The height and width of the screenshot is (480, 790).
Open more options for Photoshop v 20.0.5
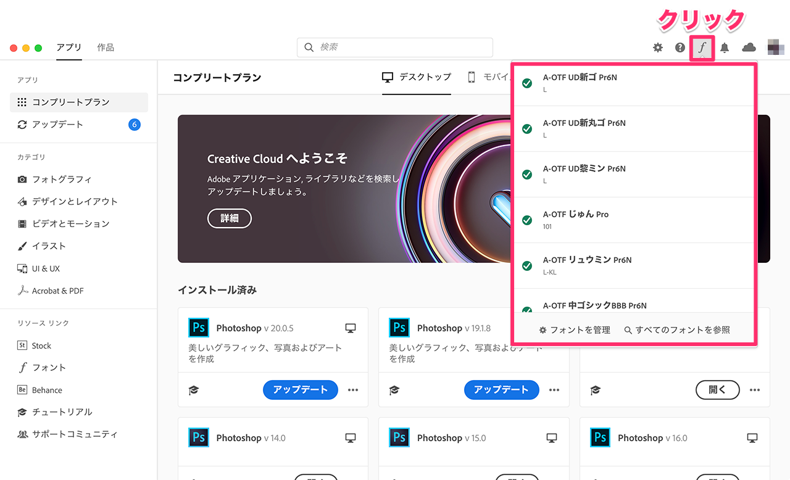tap(353, 390)
